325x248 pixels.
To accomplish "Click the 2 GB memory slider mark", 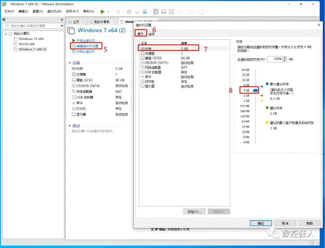I will point(246,96).
